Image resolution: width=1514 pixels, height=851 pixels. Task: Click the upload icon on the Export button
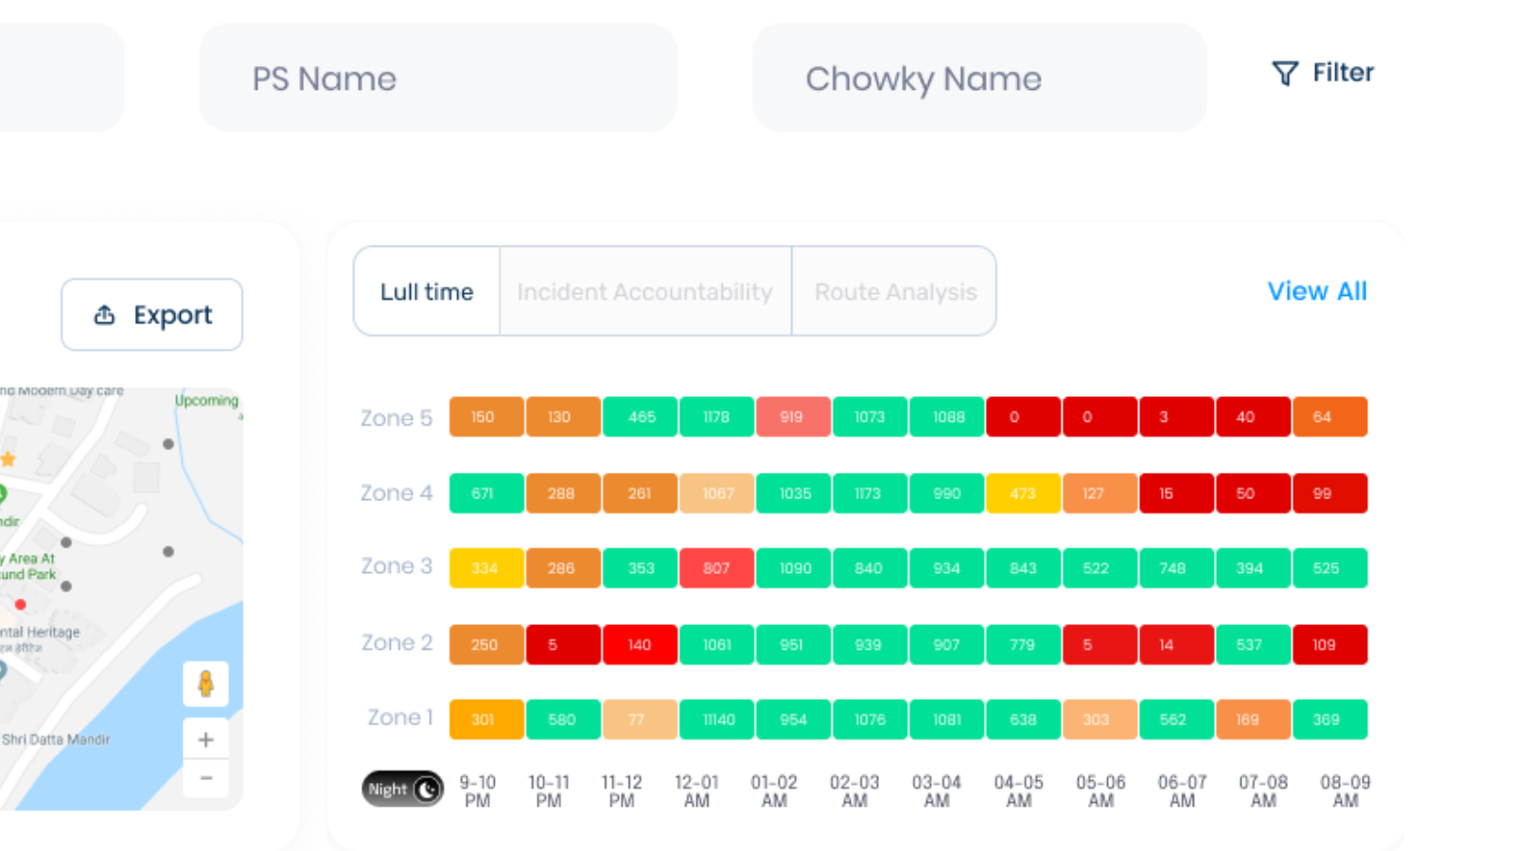tap(104, 315)
